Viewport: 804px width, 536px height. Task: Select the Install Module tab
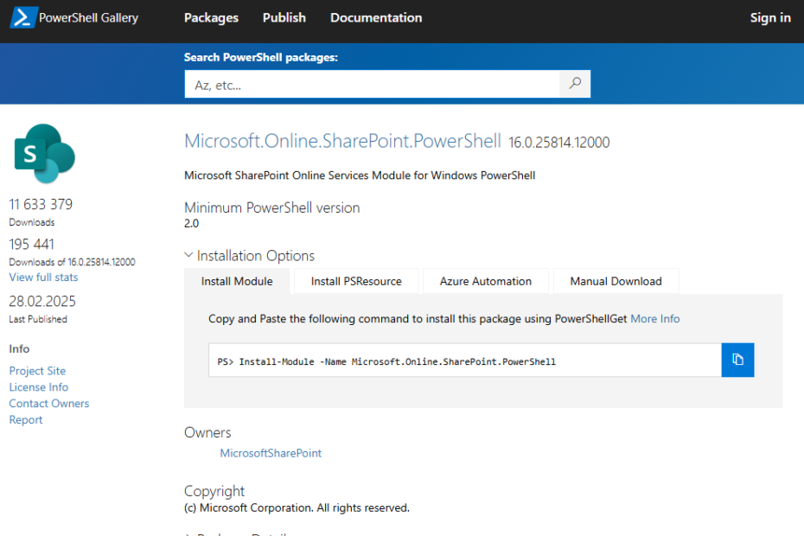pos(237,281)
